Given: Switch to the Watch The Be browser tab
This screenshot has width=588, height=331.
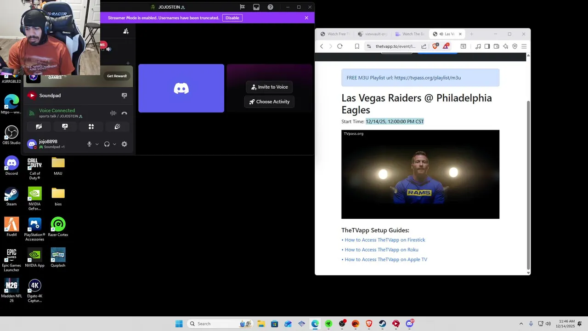Looking at the screenshot, I should pyautogui.click(x=410, y=34).
